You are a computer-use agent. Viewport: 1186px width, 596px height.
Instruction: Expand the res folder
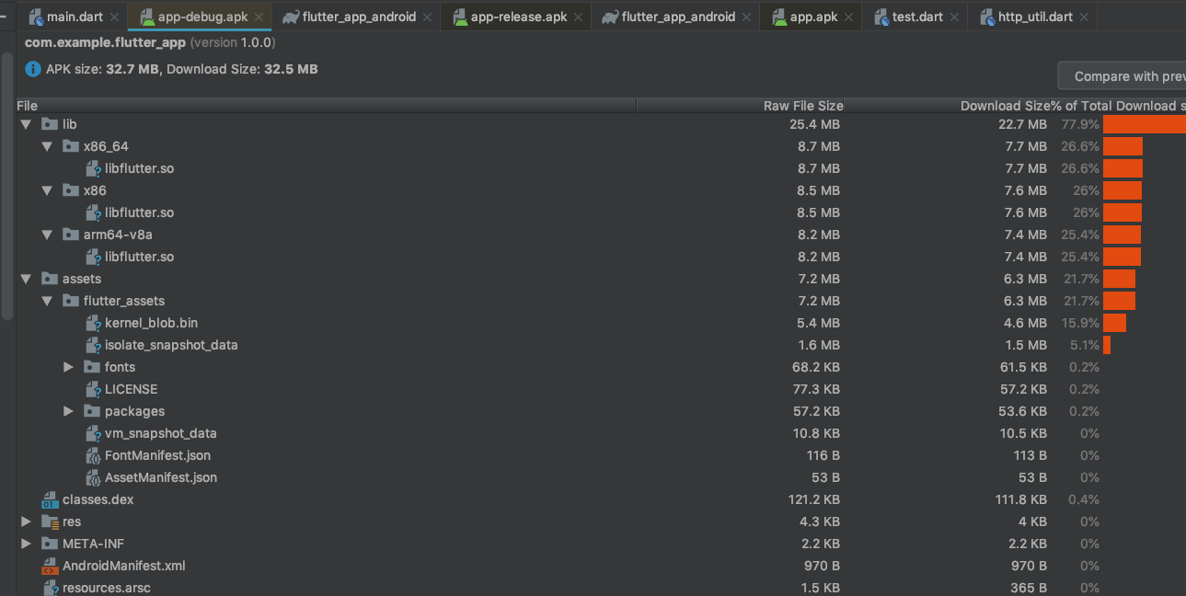[x=26, y=521]
